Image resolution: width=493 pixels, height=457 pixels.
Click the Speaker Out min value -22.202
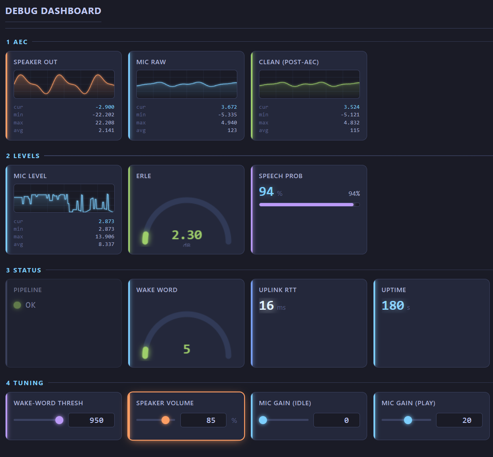coord(103,114)
